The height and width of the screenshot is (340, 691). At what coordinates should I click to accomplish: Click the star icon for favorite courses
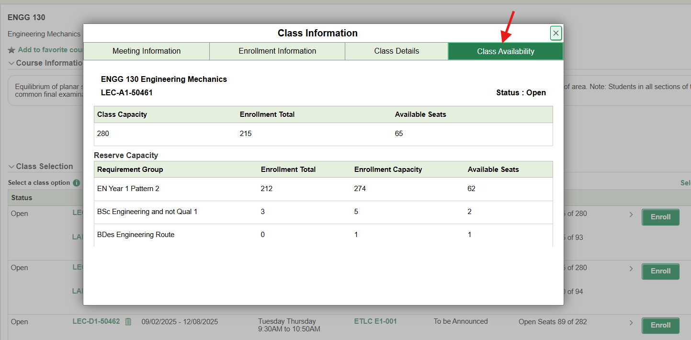tap(11, 50)
